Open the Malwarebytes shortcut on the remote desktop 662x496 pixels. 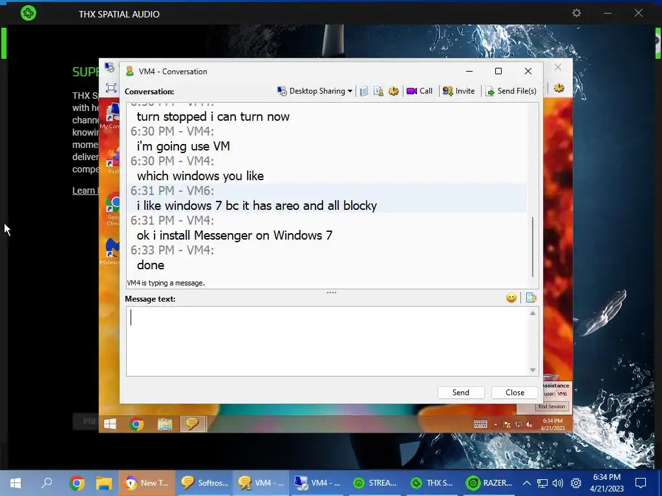pyautogui.click(x=111, y=253)
